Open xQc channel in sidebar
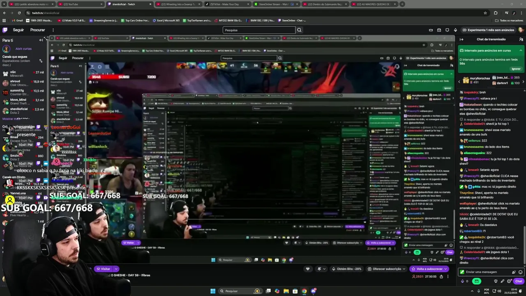526x296 pixels. (23, 74)
